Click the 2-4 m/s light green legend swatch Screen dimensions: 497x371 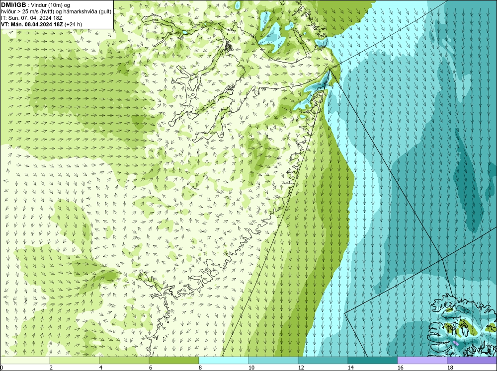click(75, 361)
